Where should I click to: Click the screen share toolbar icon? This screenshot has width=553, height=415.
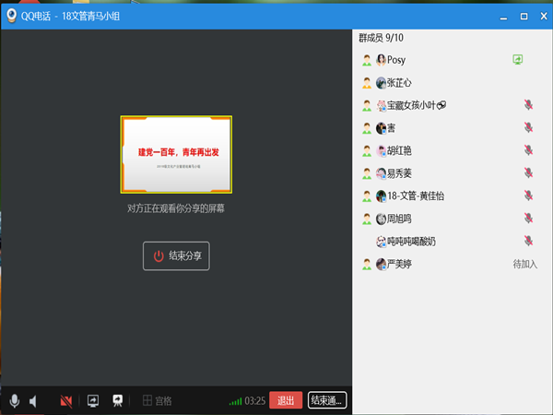coord(92,401)
